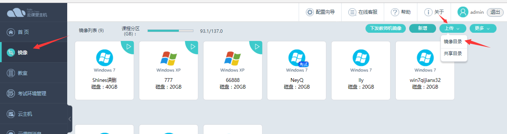This screenshot has height=134, width=507.
Task: Click the 镜像列表 (9) label
Action: coord(91,31)
